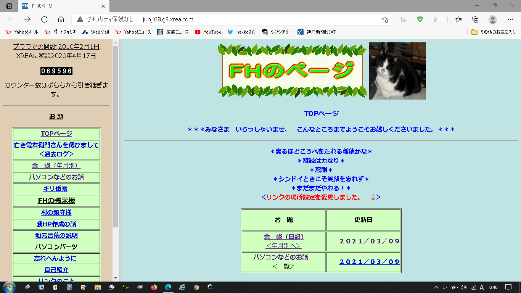Screen dimensions: 521x293
Task: Open sidebar パソコンなどのお話 link
Action: [x=56, y=177]
